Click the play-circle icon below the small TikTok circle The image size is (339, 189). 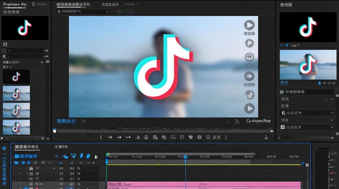click(249, 109)
